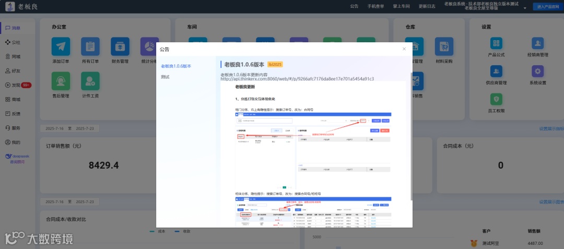Expand the system version dropdown arrow

coord(525,8)
